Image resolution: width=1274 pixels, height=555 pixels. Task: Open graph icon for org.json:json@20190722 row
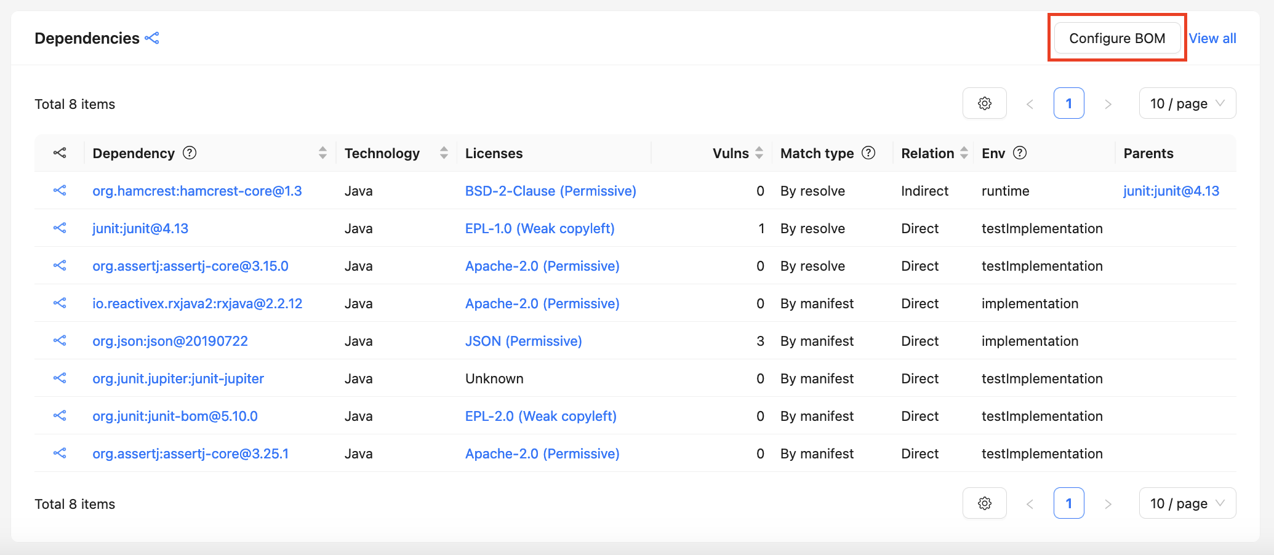pos(60,341)
